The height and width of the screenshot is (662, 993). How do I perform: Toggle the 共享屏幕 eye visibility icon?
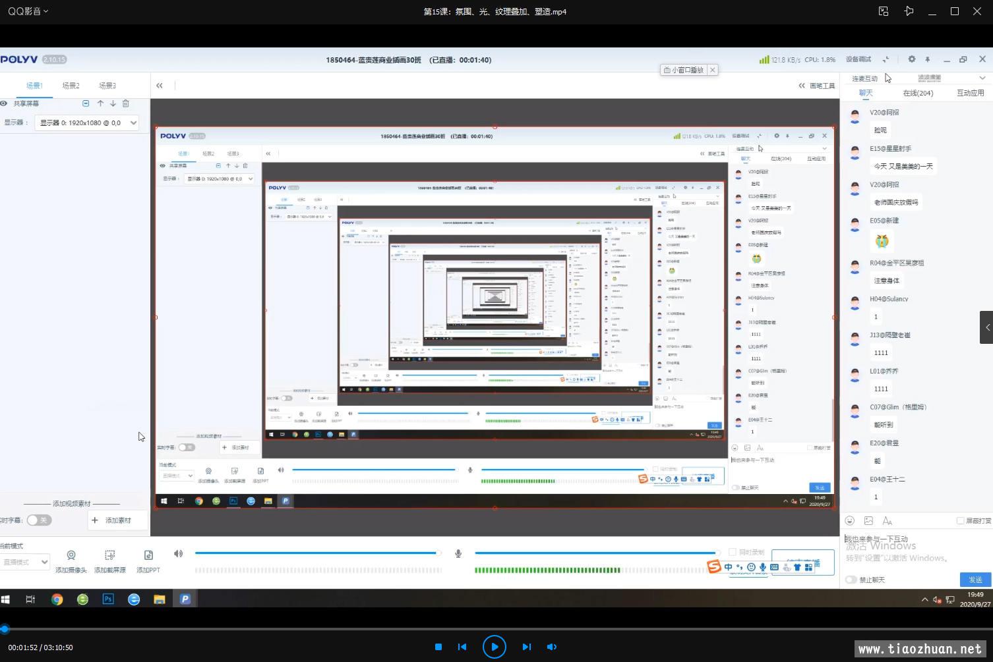click(x=4, y=103)
